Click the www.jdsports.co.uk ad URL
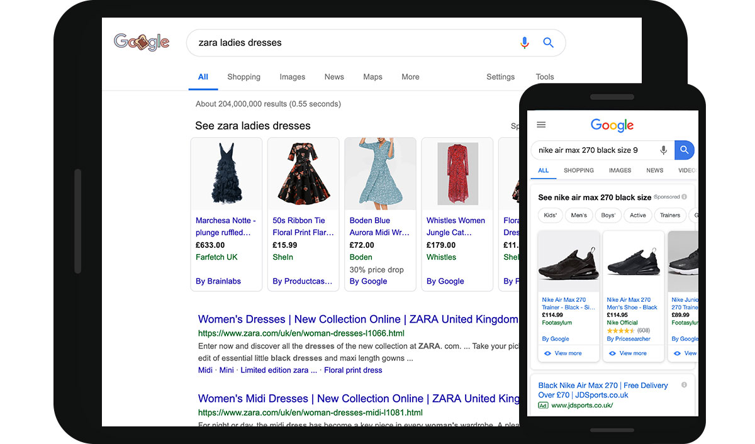 (x=582, y=406)
